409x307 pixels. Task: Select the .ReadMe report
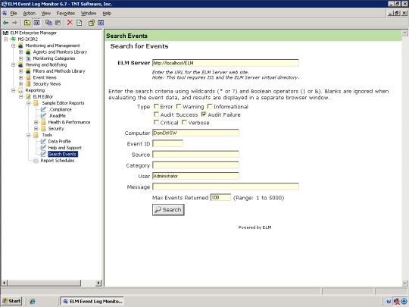point(57,116)
